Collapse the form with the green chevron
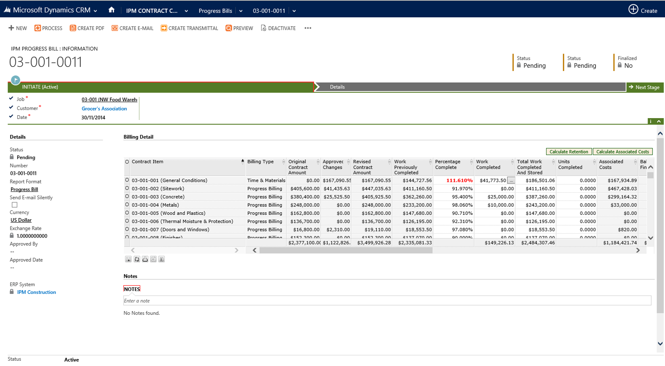Image resolution: width=665 pixels, height=366 pixels. point(659,121)
